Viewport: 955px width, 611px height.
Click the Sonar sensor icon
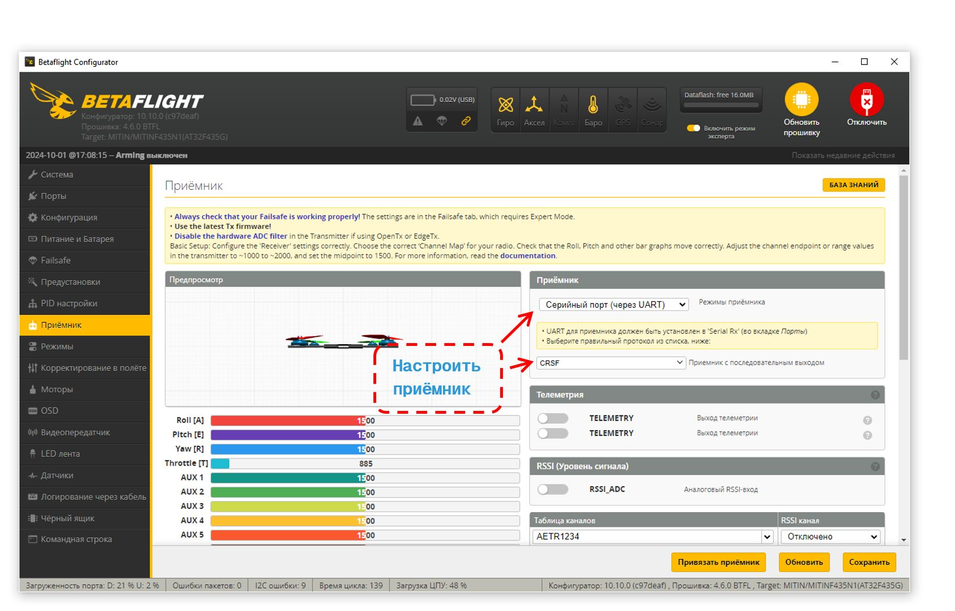click(x=652, y=105)
